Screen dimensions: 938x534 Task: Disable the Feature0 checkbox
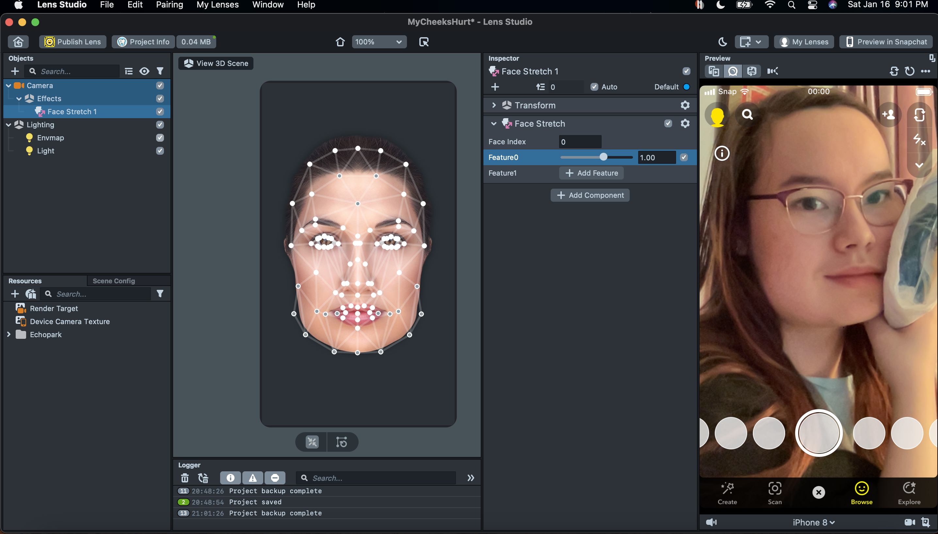coord(684,157)
